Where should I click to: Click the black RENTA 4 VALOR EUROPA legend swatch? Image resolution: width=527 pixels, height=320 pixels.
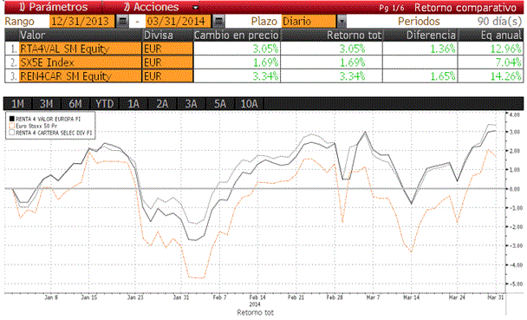12,119
